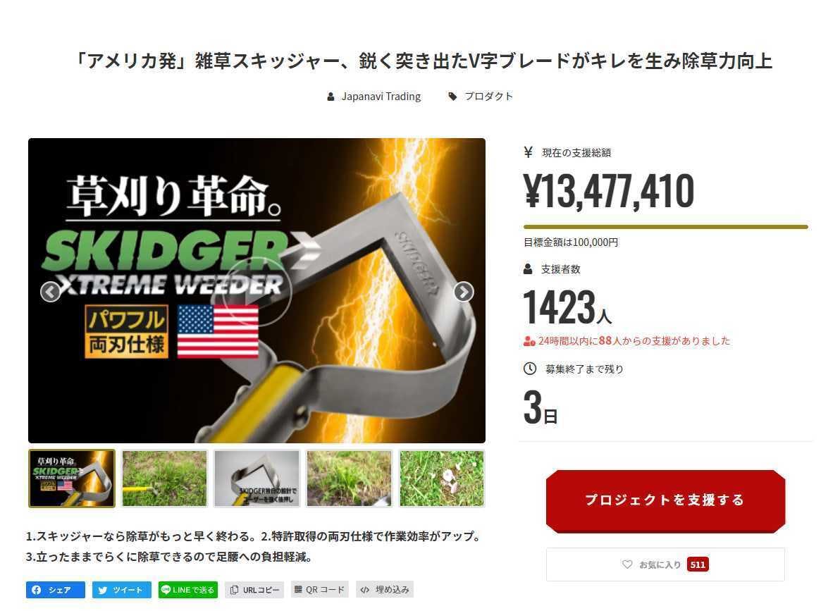This screenshot has width=840, height=611.
Task: Toggle favorite with the heart icon
Action: [x=626, y=564]
